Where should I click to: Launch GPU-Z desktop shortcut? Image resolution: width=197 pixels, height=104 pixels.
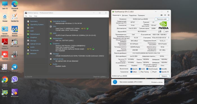(x=5, y=93)
